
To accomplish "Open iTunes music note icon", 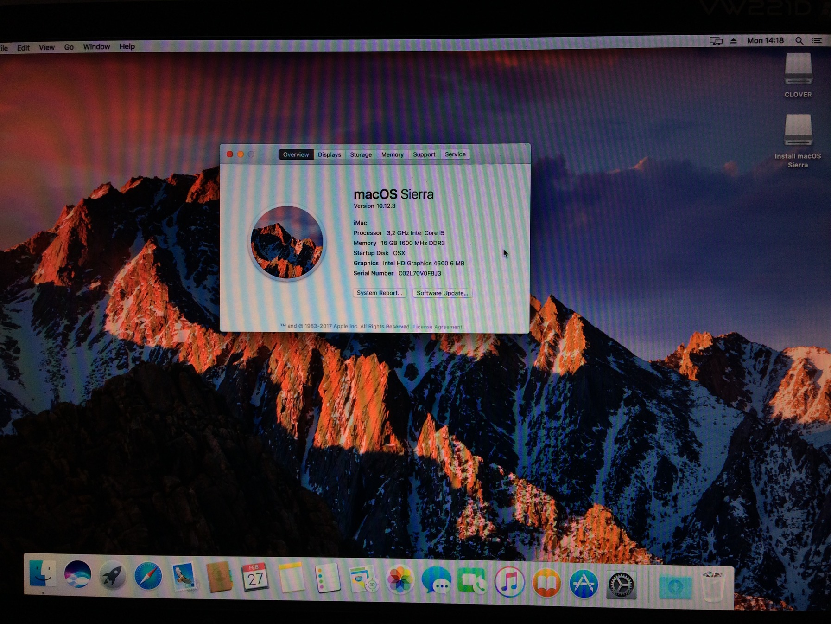I will pyautogui.click(x=509, y=582).
